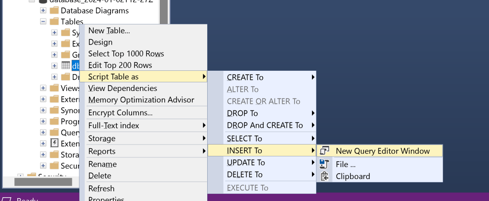Script INSERT to File ...

[379, 164]
